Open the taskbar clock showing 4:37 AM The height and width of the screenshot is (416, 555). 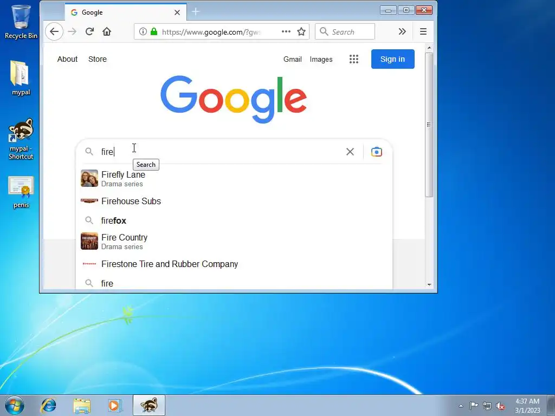[527, 406]
